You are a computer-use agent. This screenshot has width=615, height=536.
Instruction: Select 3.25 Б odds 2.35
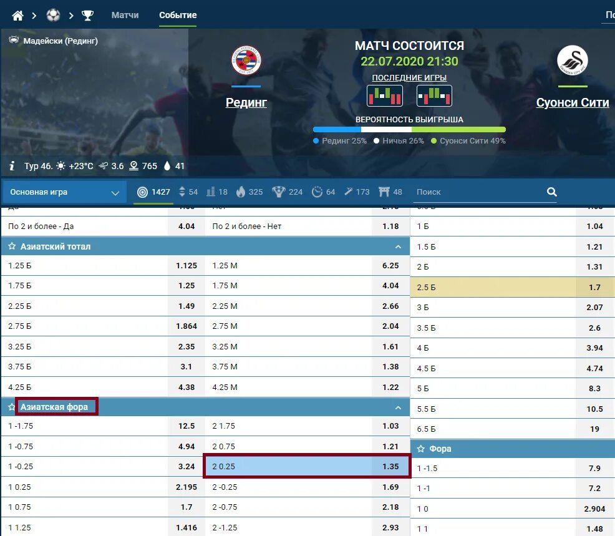103,346
